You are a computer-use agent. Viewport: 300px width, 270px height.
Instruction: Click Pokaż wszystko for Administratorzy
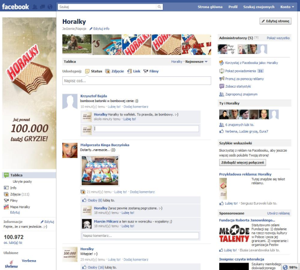[x=278, y=38]
